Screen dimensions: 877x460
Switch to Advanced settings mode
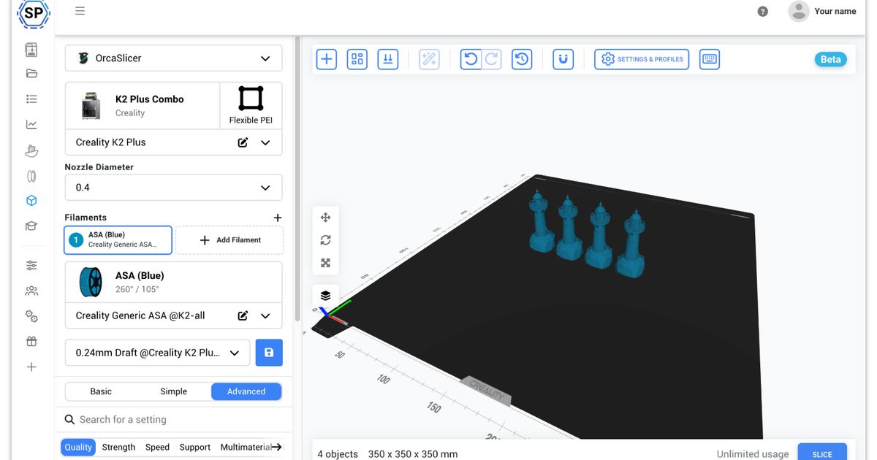click(x=246, y=391)
